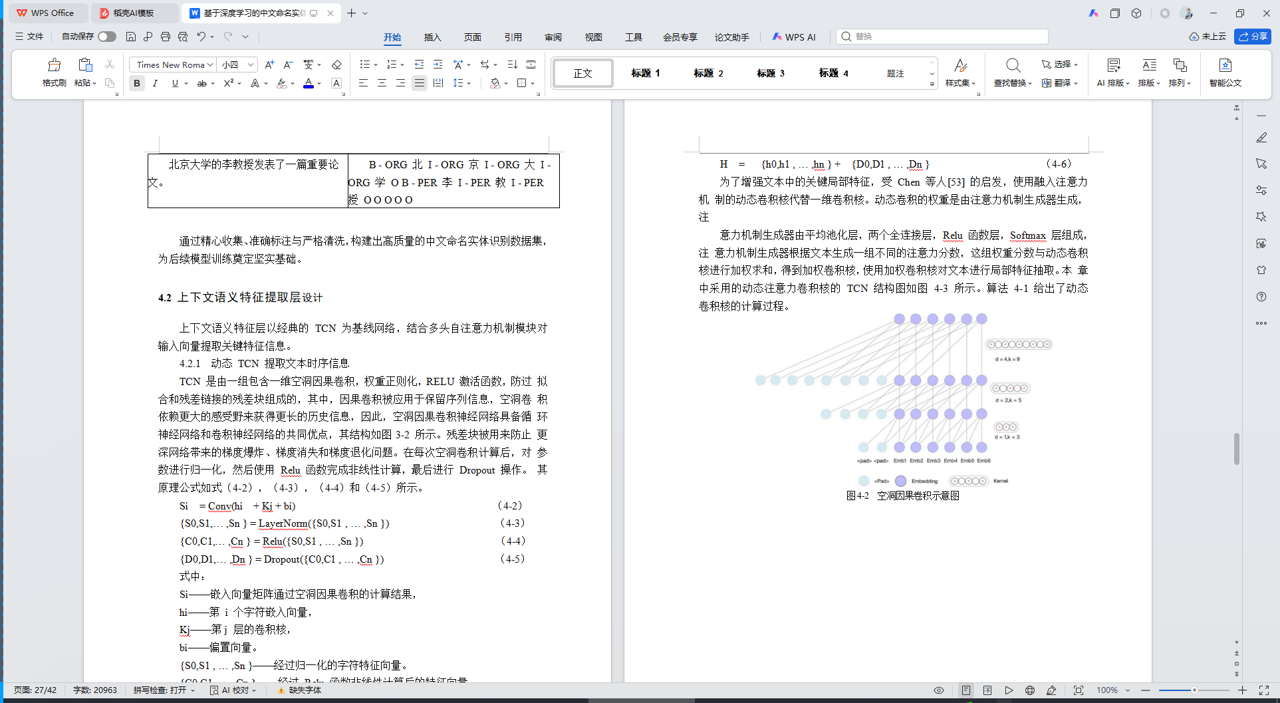
Task: Expand the numbered list dropdown arrow
Action: (x=402, y=65)
